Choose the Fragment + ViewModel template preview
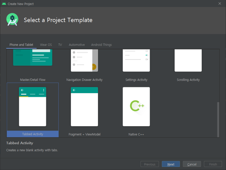Viewport: 226px width, 170px height. click(84, 107)
